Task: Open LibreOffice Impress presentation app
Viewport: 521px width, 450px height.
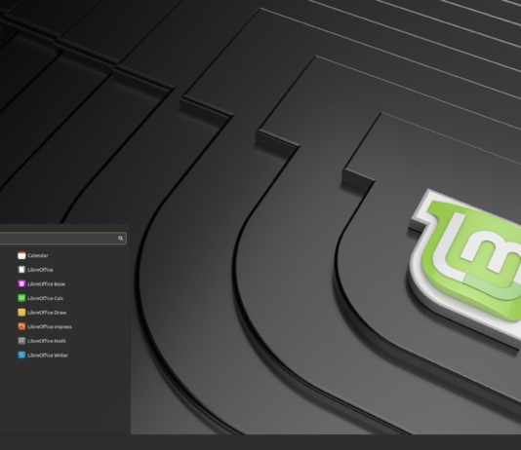Action: click(45, 326)
